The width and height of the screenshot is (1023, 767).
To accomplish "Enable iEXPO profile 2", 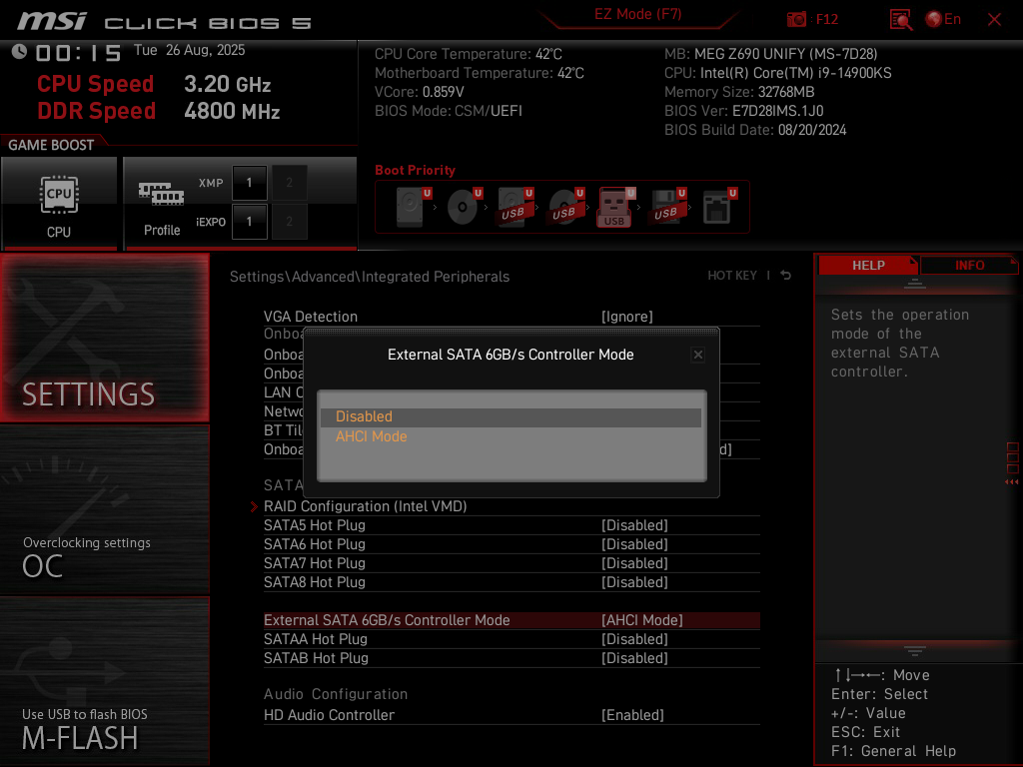I will tap(289, 222).
